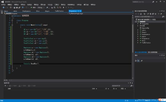Image resolution: width=166 pixels, height=102 pixels.
Task: Switch to the cat.cs tab
Action: 15,11
